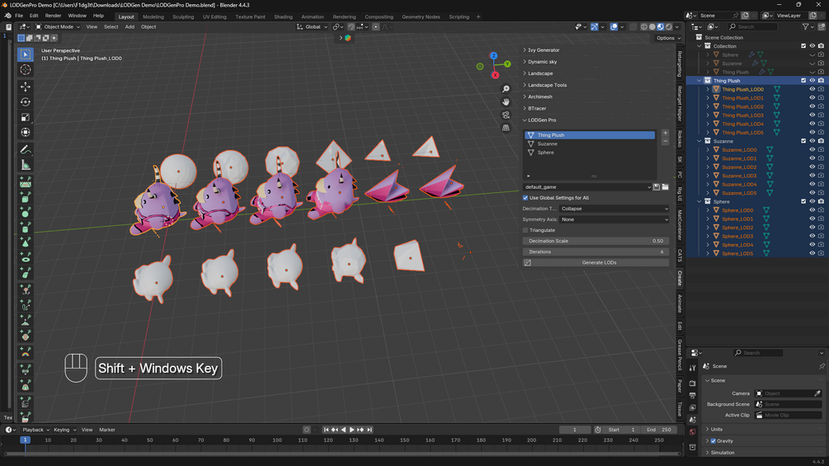This screenshot has width=829, height=466.
Task: Toggle the Gravity checkbox
Action: pyautogui.click(x=714, y=440)
